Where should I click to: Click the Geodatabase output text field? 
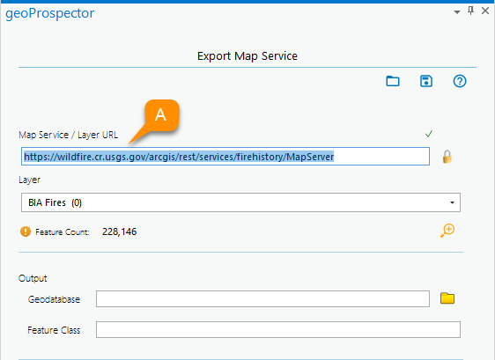262,298
